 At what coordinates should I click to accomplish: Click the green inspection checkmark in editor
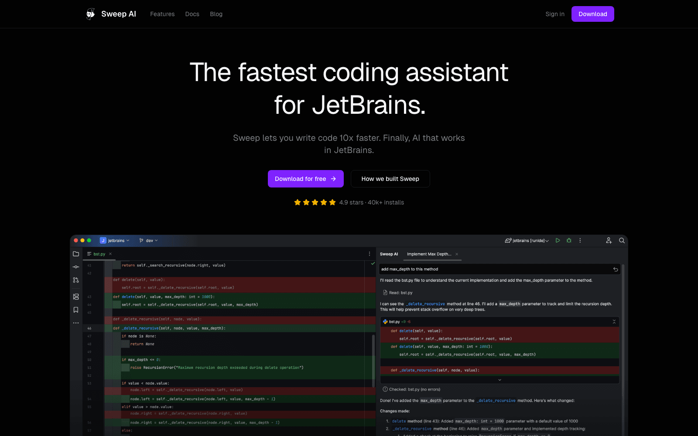coord(373,263)
